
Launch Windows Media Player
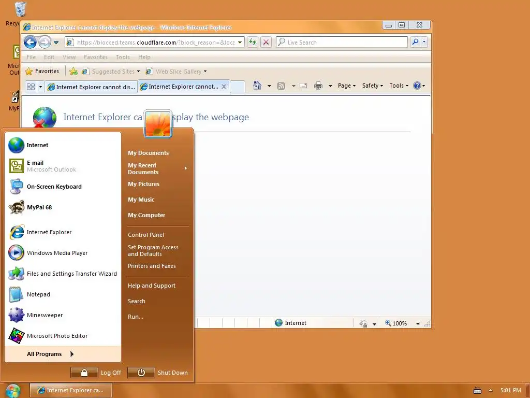pyautogui.click(x=63, y=253)
